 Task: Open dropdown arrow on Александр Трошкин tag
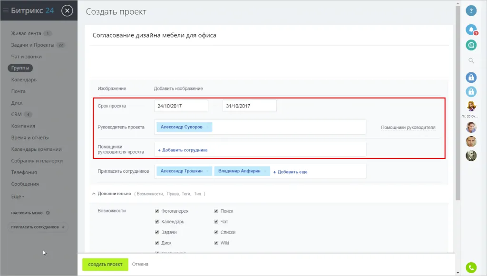pos(207,171)
